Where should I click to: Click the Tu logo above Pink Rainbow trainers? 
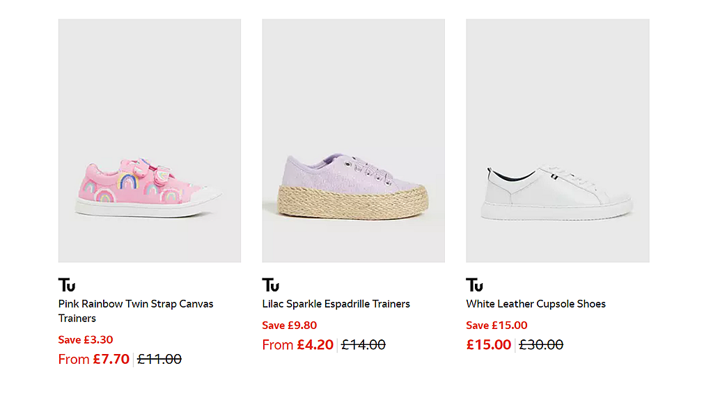67,285
